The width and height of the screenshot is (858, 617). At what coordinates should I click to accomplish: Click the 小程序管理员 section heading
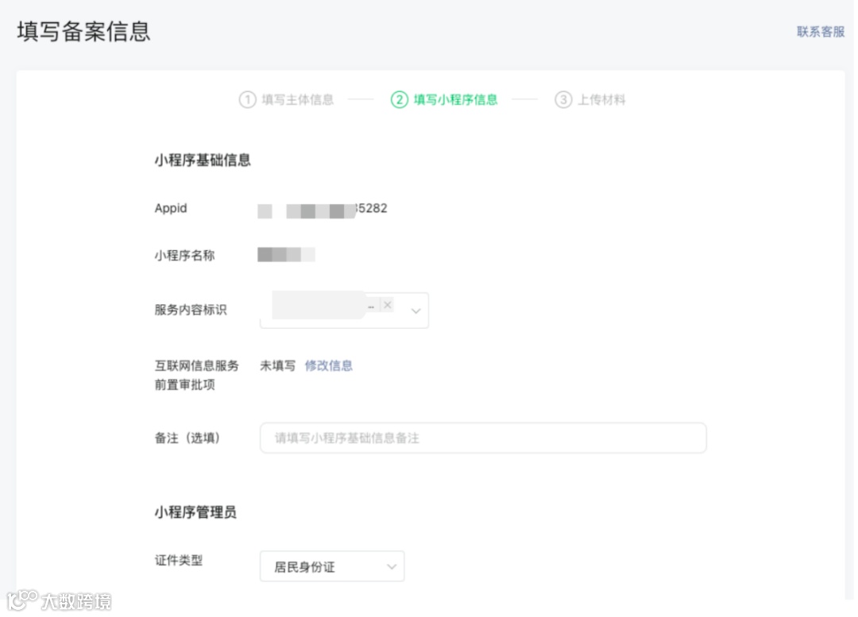tap(195, 513)
